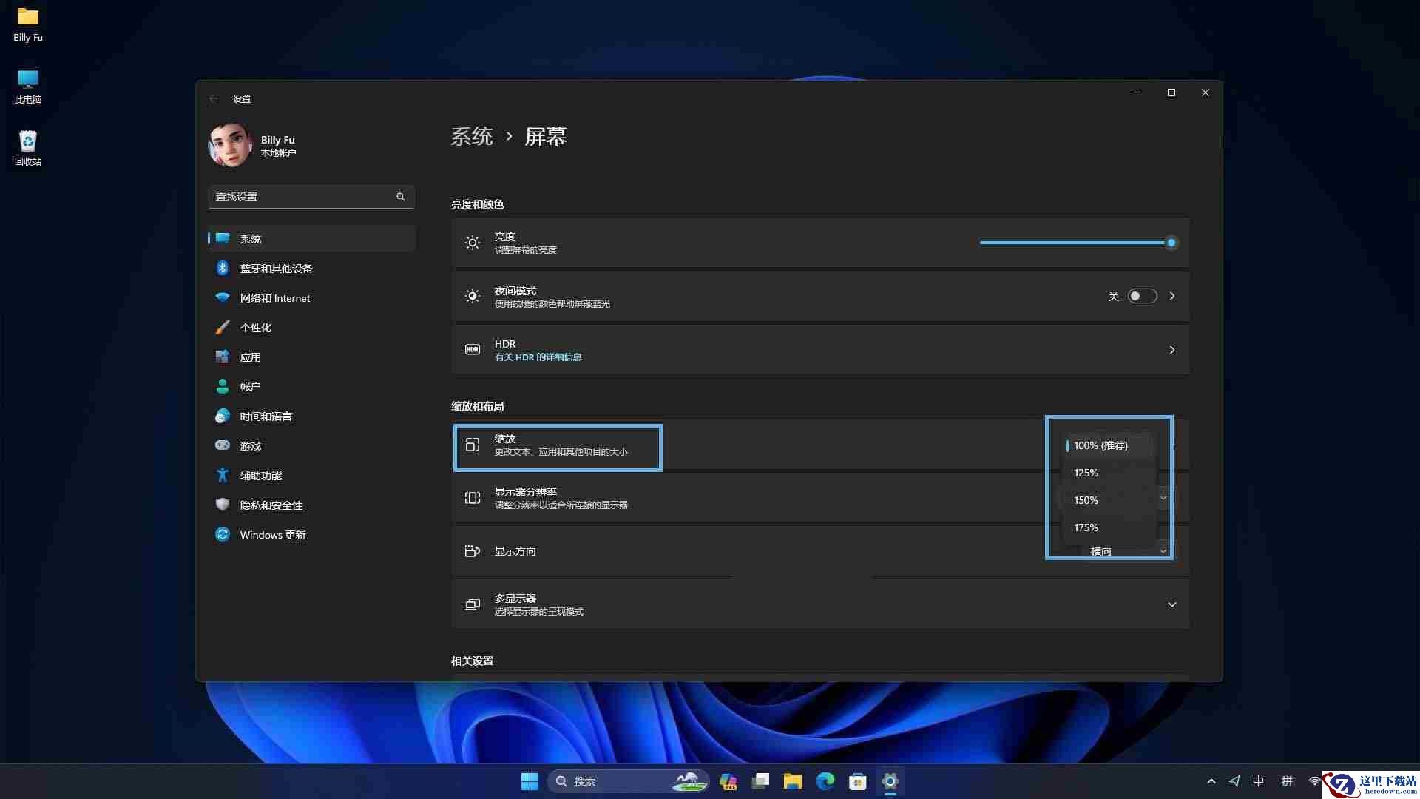Select the 此电脑 desktop icon
Image resolution: width=1420 pixels, height=799 pixels.
(x=28, y=86)
